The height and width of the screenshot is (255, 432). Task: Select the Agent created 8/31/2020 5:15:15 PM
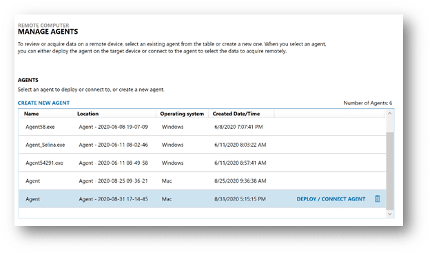[203, 198]
